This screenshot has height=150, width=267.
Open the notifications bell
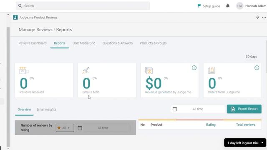point(228,6)
